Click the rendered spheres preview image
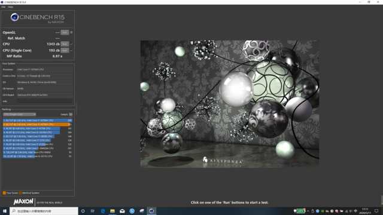This screenshot has width=383, height=215. tap(230, 104)
